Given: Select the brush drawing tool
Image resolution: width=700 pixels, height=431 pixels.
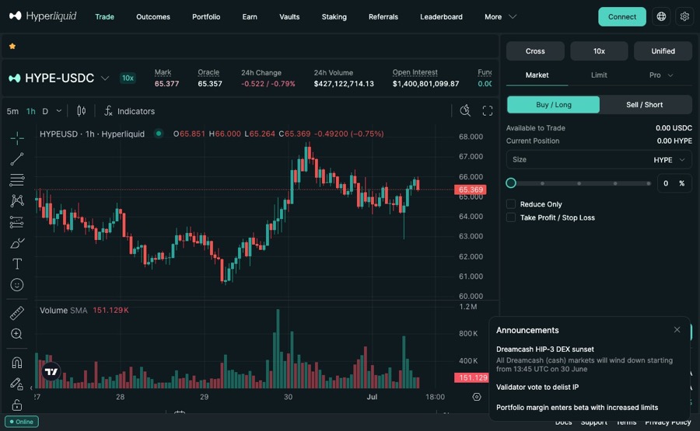Looking at the screenshot, I should [x=17, y=243].
